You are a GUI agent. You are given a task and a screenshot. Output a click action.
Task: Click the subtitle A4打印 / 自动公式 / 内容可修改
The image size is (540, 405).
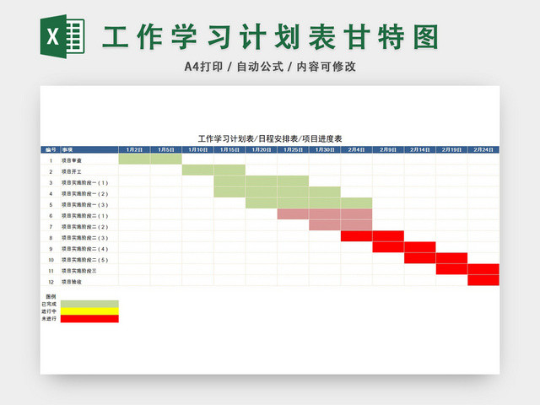(270, 67)
